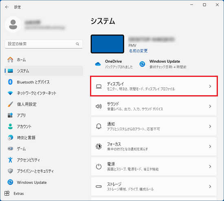
Task: Click the システム monitor icon in sidebar
Action: [x=10, y=71]
